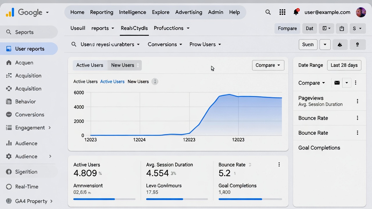This screenshot has width=372, height=209.
Task: Select the Audience report with bar chart icon
Action: (26, 143)
